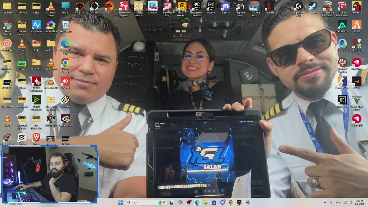Select the REELS folder on the desktop
Viewport: 368px width, 207px height.
click(37, 8)
